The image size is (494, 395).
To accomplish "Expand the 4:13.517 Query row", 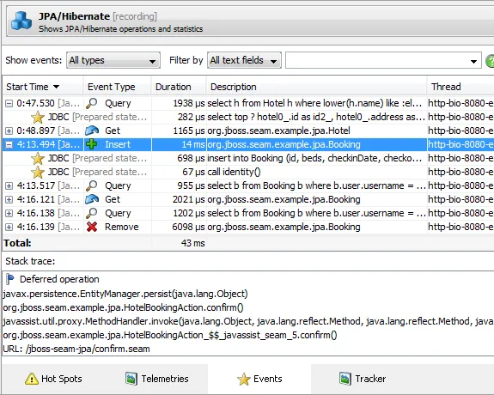I will (x=9, y=185).
